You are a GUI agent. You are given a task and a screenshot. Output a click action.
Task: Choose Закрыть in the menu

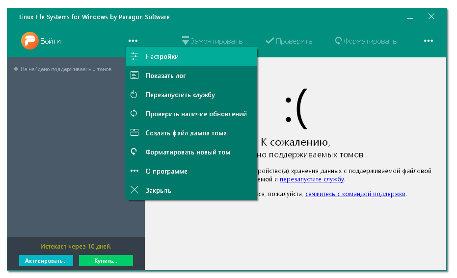point(191,190)
